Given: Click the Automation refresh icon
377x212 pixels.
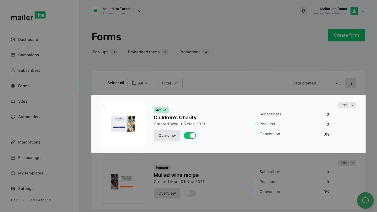Looking at the screenshot, I should point(13,117).
